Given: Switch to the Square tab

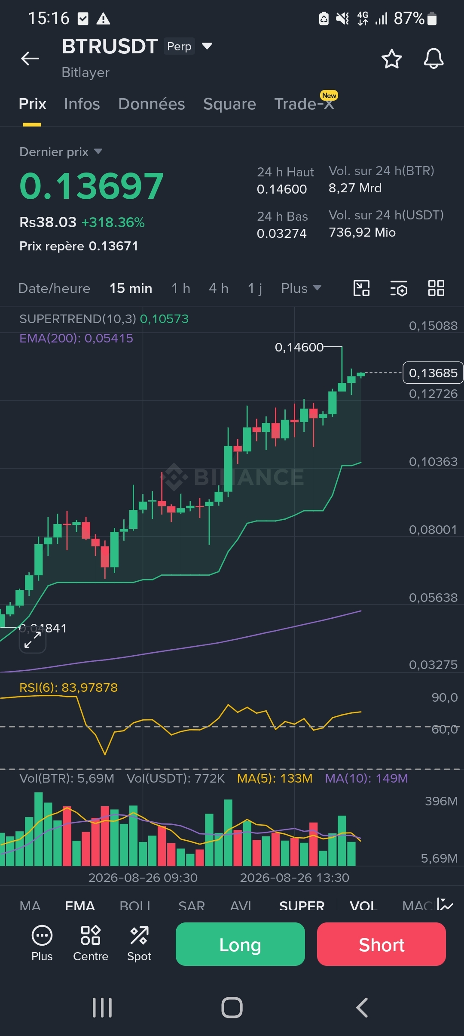Looking at the screenshot, I should tap(229, 104).
